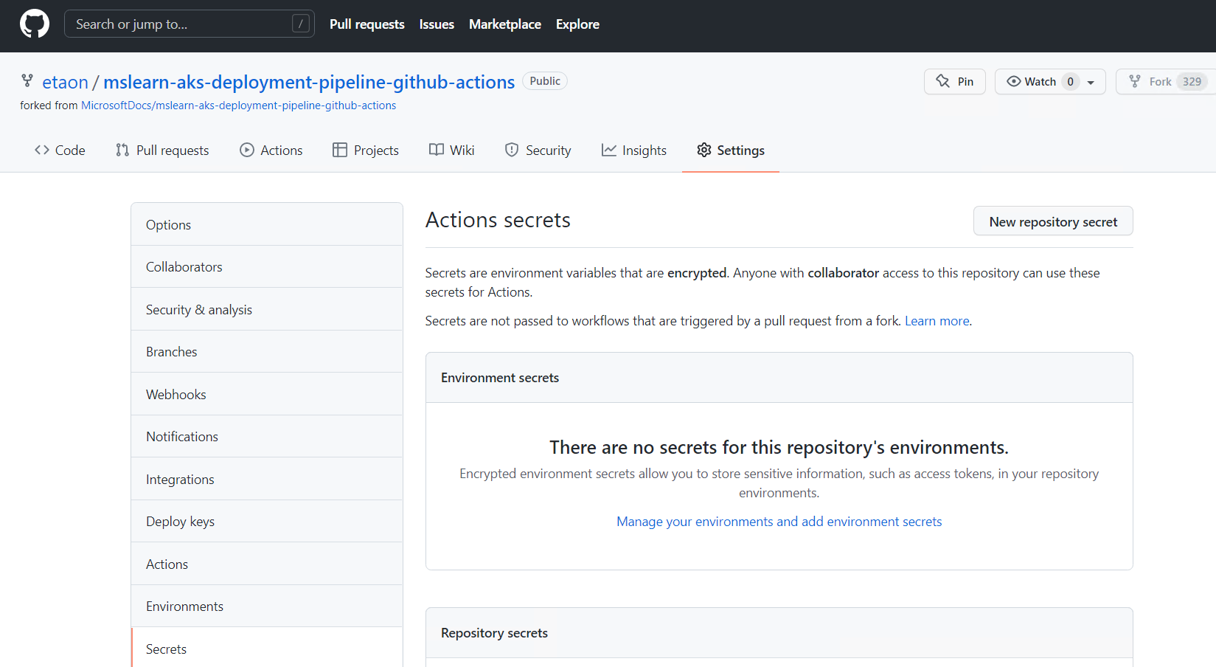Click the Search or jump to field

pos(190,24)
